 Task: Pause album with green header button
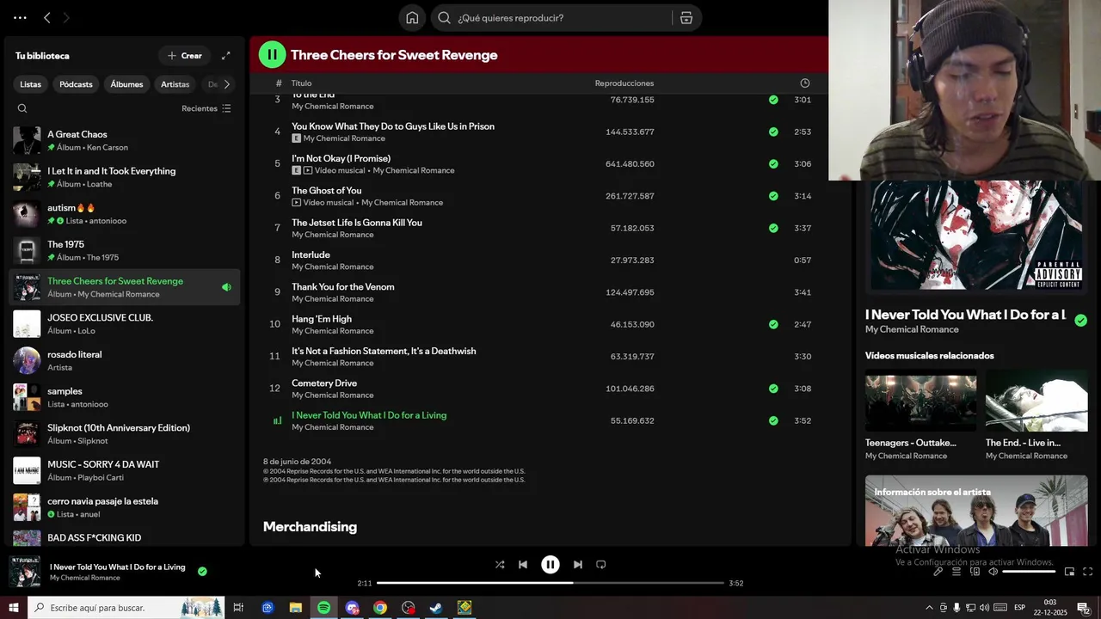(272, 55)
